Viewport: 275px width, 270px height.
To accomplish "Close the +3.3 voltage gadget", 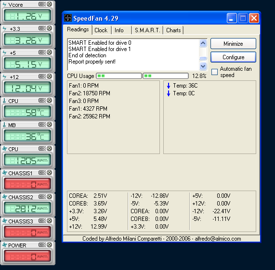I will 50,28.
